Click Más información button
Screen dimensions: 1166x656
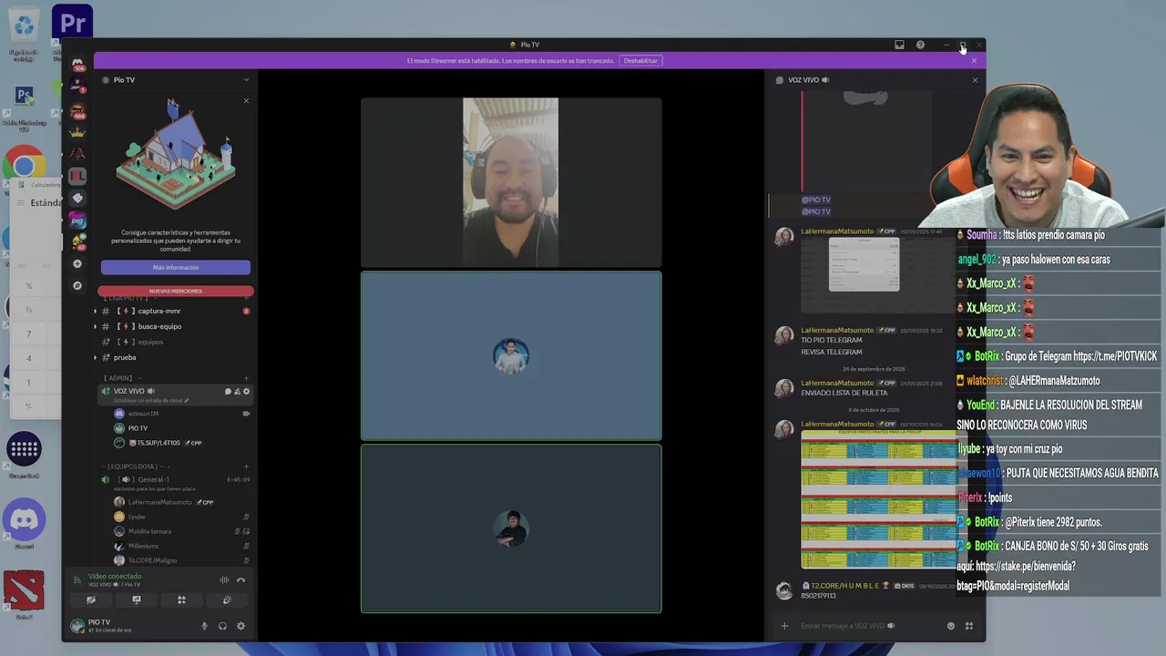point(175,268)
